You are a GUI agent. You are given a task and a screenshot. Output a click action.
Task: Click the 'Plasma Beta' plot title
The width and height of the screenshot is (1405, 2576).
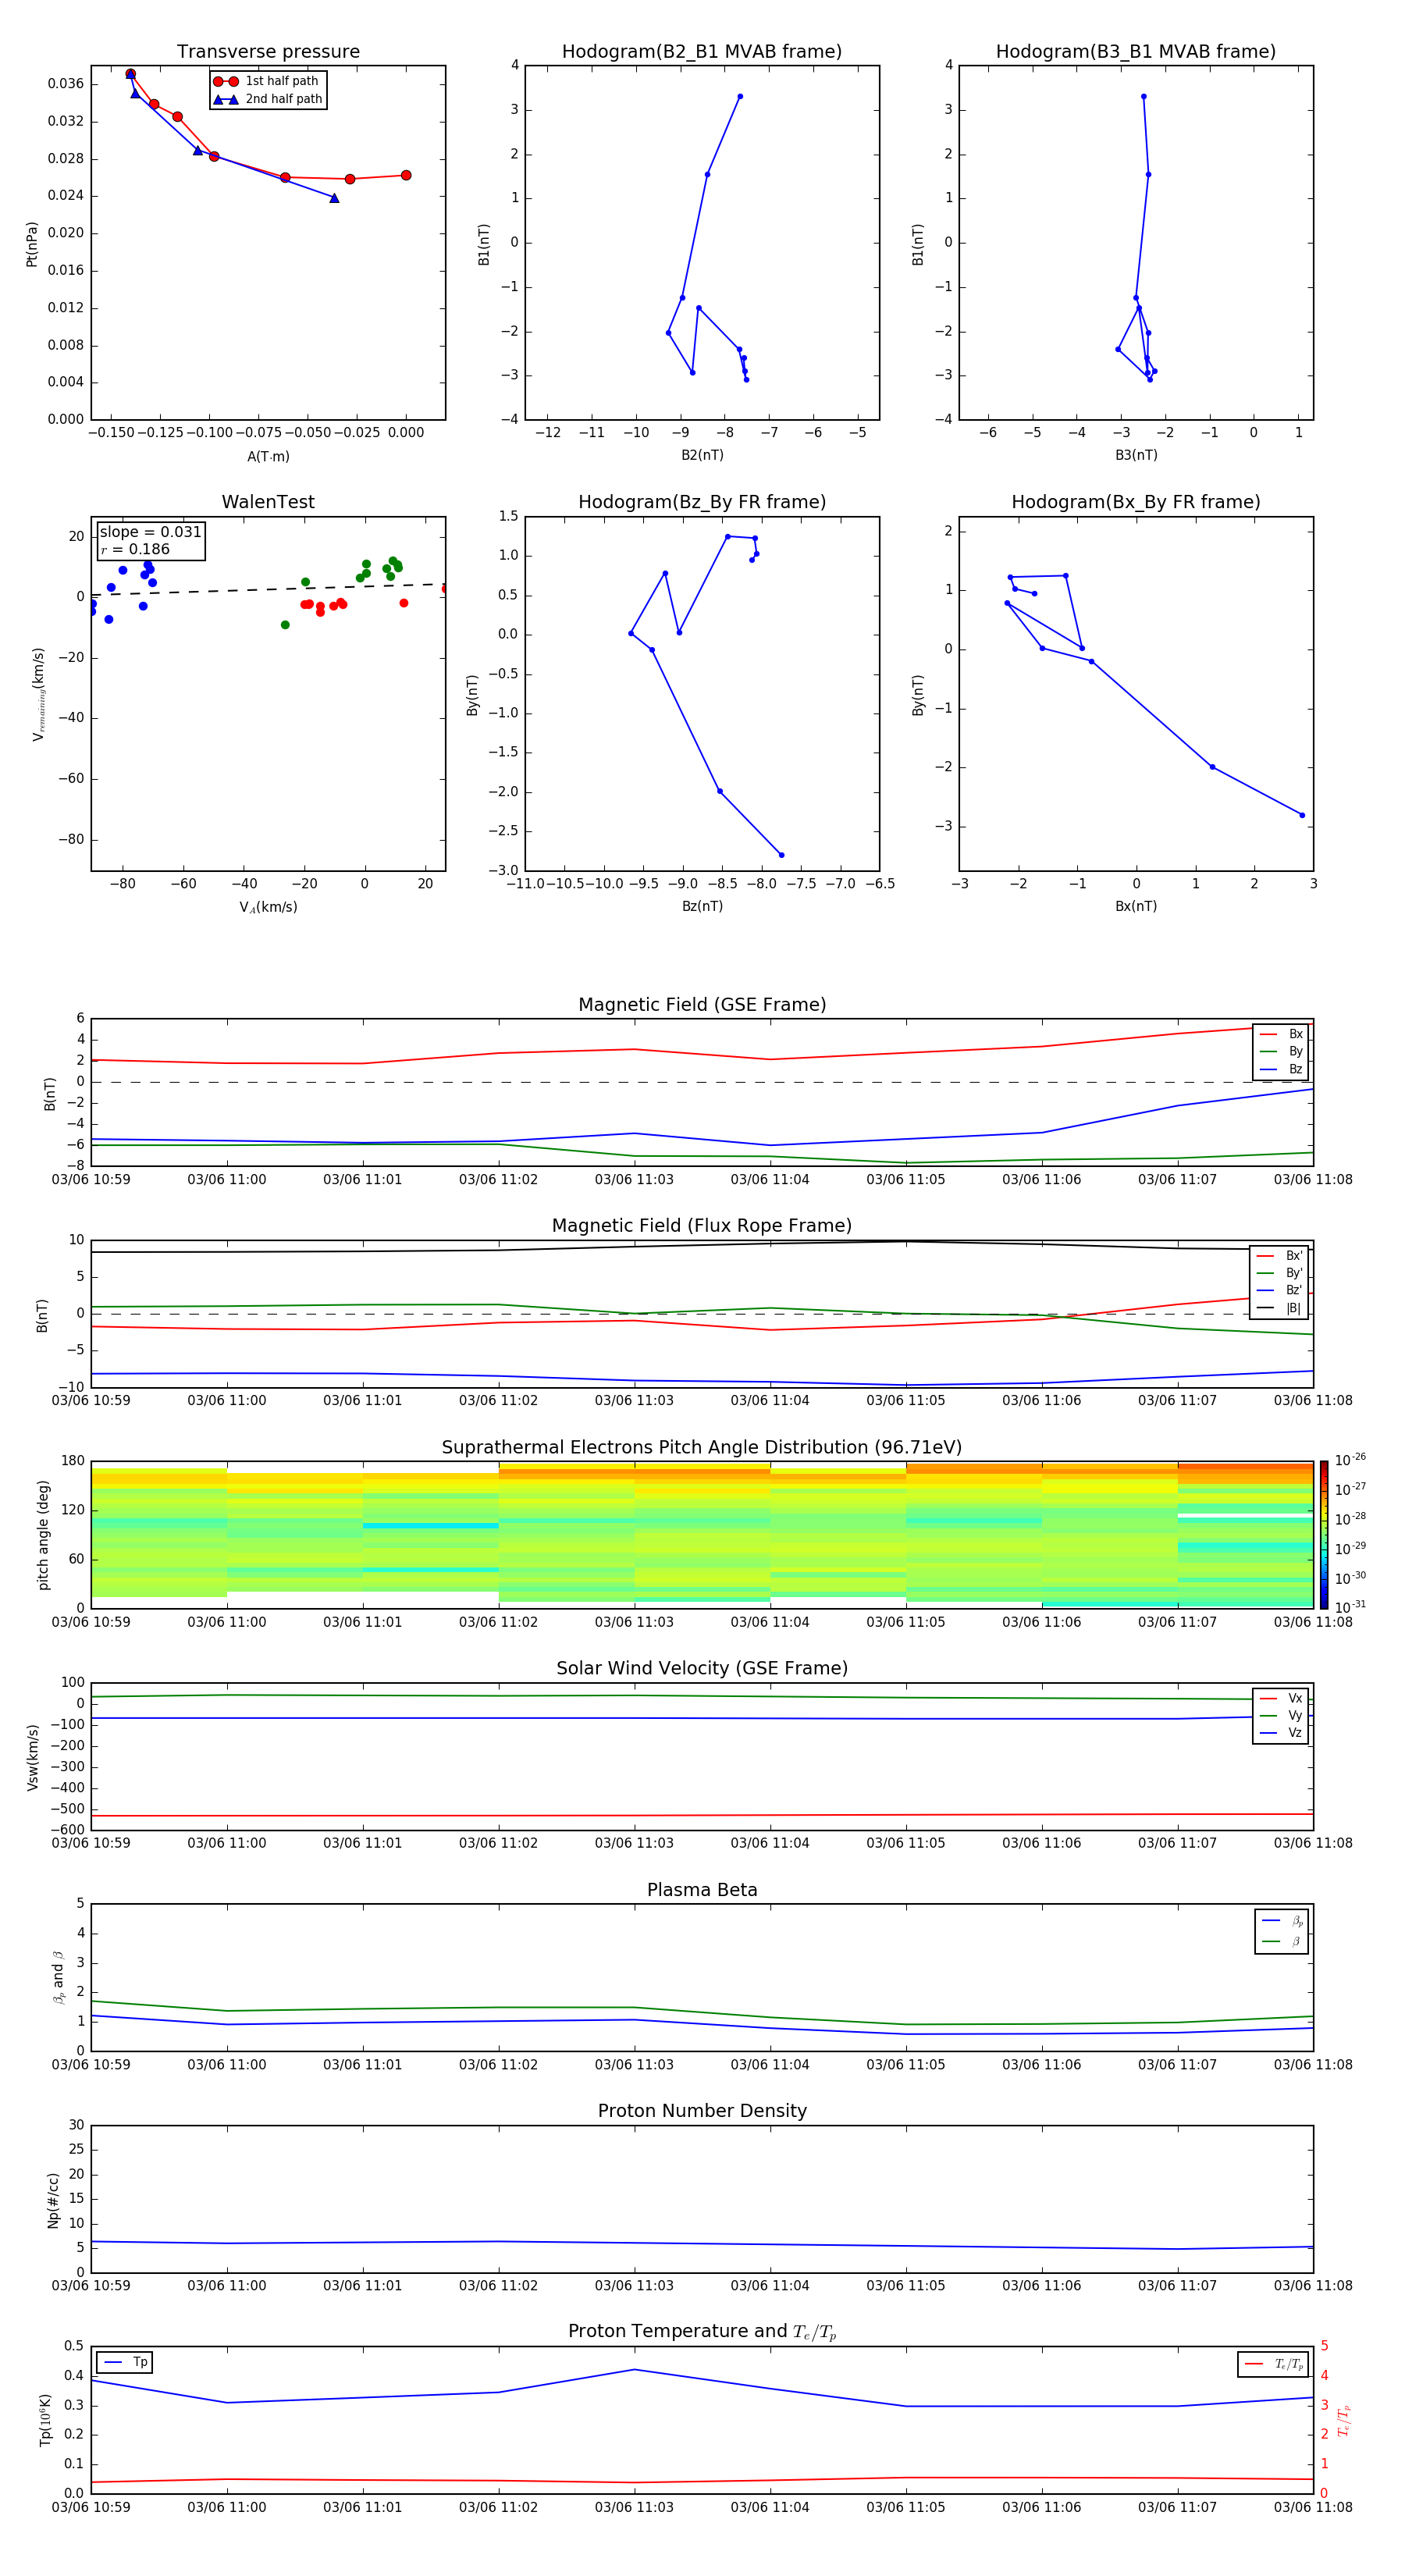point(702,1890)
